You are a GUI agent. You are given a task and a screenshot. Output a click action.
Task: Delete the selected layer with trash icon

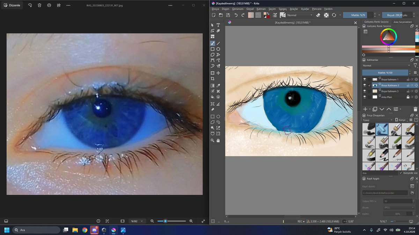click(x=415, y=109)
